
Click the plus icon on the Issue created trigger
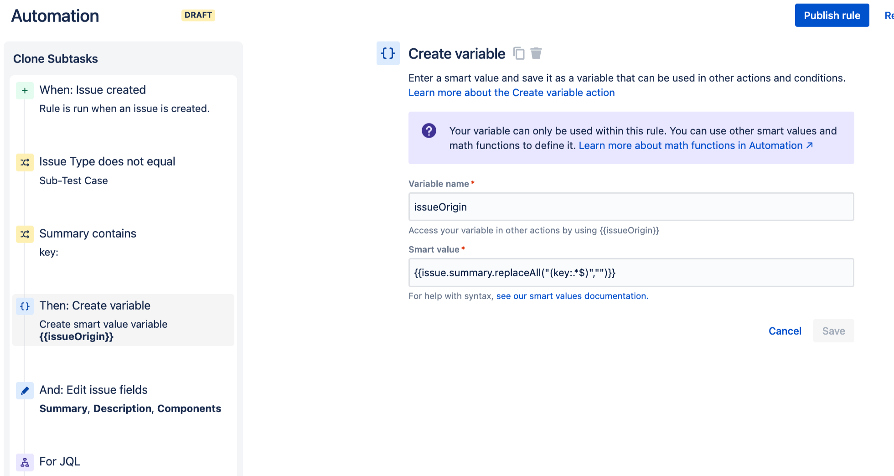(x=25, y=90)
